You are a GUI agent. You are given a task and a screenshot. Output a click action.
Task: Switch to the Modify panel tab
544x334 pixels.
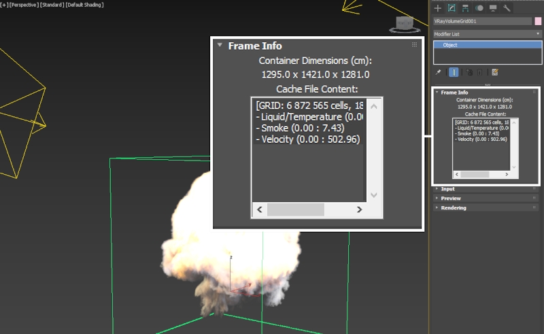pos(451,8)
